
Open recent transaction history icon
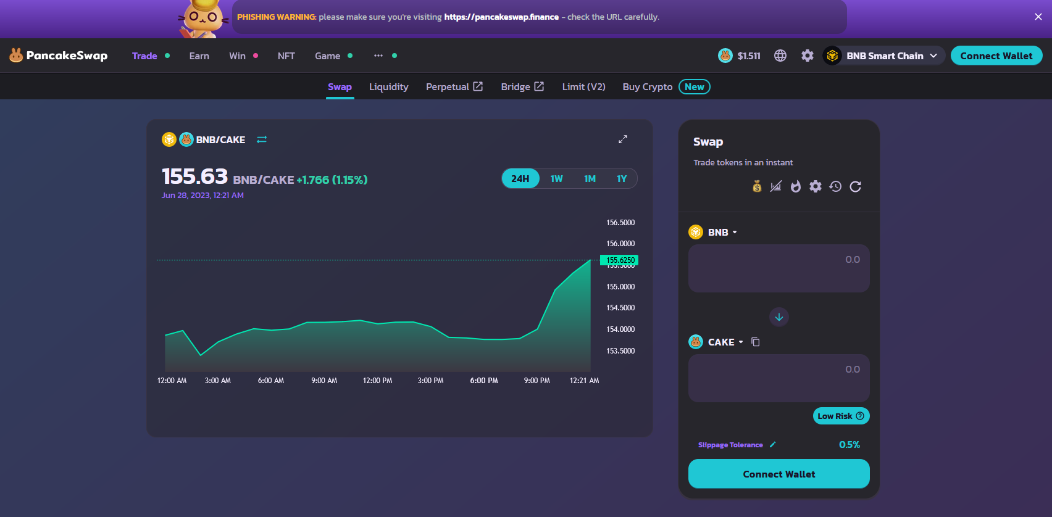point(835,186)
